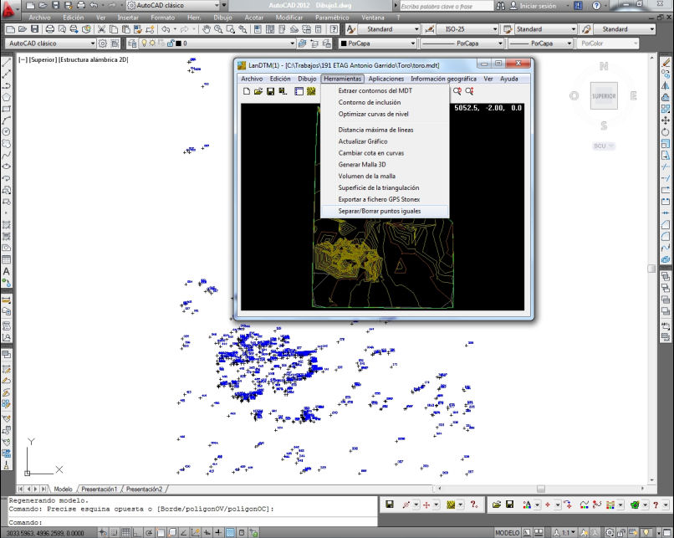674x538 pixels.
Task: Click the Plot (print) icon in toolbar
Action: click(x=50, y=29)
